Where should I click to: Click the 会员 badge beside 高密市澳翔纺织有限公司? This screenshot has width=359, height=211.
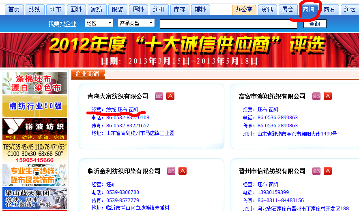[316, 96]
